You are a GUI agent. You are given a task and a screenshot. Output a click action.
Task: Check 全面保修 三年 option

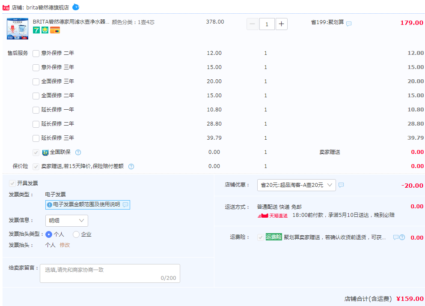[x=36, y=82]
